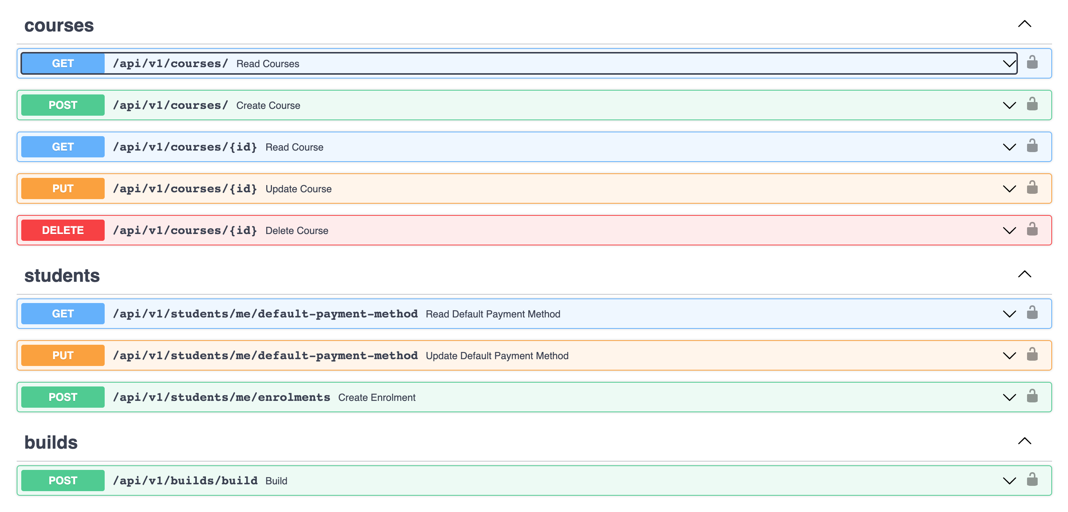Click the students section heading
1068x512 pixels.
[62, 276]
